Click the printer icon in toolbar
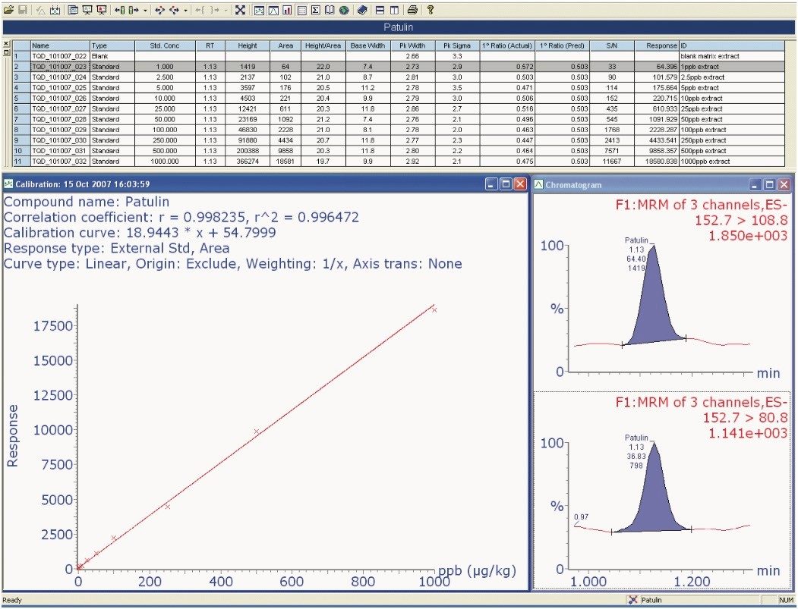Image resolution: width=798 pixels, height=609 pixels. click(412, 10)
